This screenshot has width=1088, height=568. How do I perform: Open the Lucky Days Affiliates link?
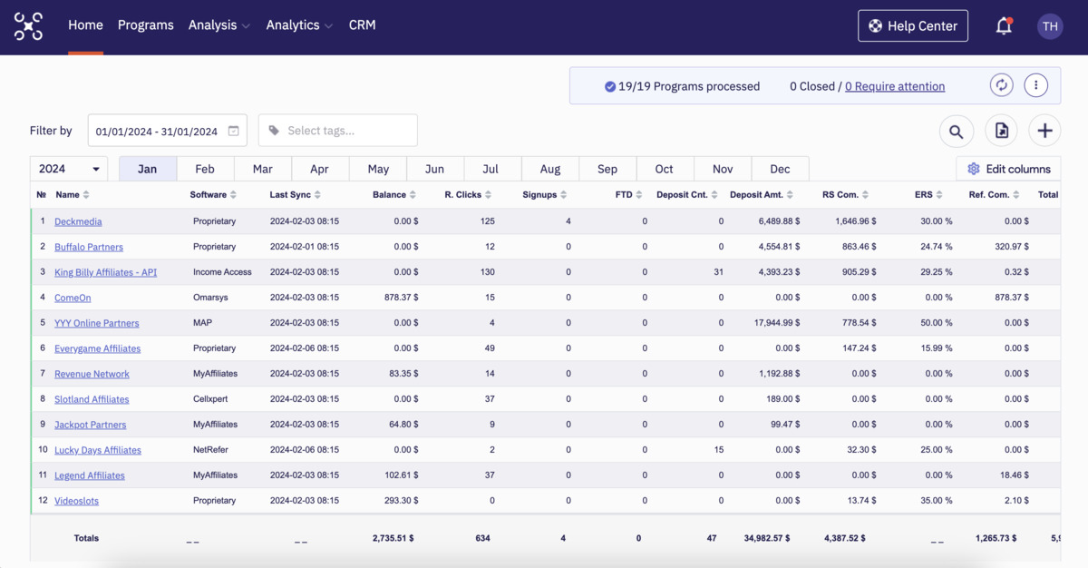click(x=98, y=450)
